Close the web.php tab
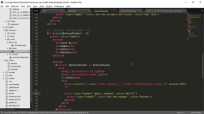 88,11
